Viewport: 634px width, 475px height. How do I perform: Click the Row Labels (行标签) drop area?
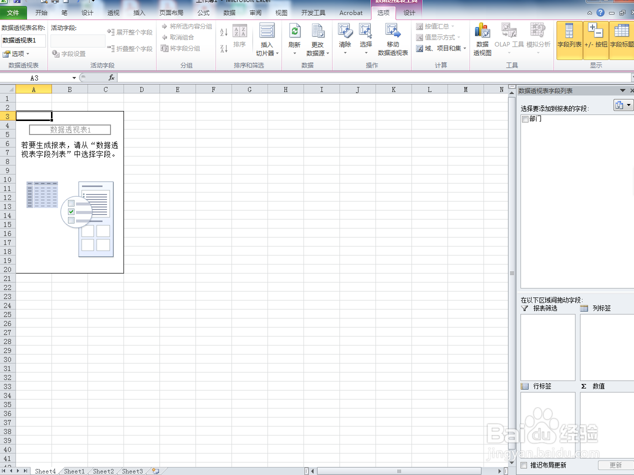(548, 425)
